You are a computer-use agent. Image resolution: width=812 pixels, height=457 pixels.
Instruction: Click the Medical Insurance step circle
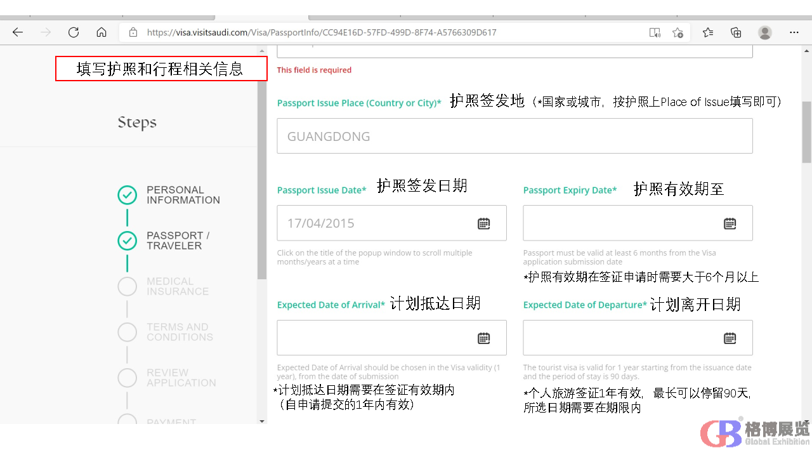[x=128, y=286]
